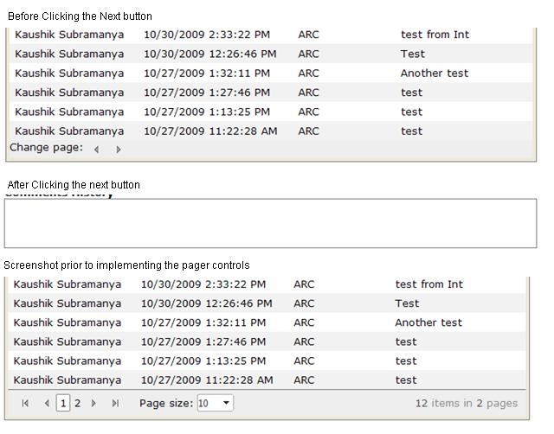Click next page arrow after page 2
554x434 pixels.
pos(93,403)
